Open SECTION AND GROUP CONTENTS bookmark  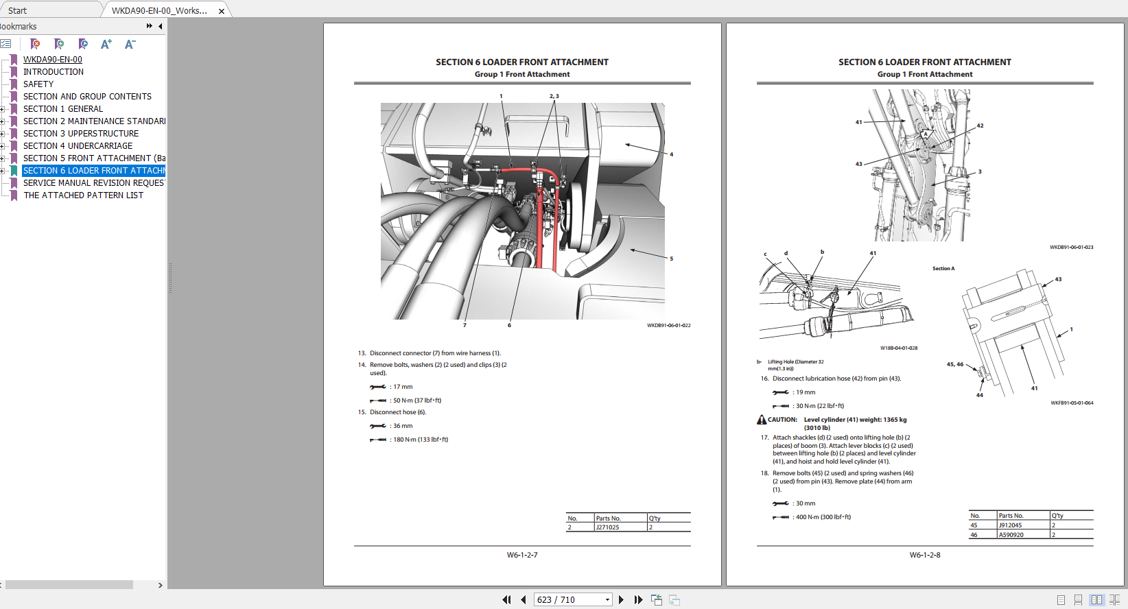point(87,97)
